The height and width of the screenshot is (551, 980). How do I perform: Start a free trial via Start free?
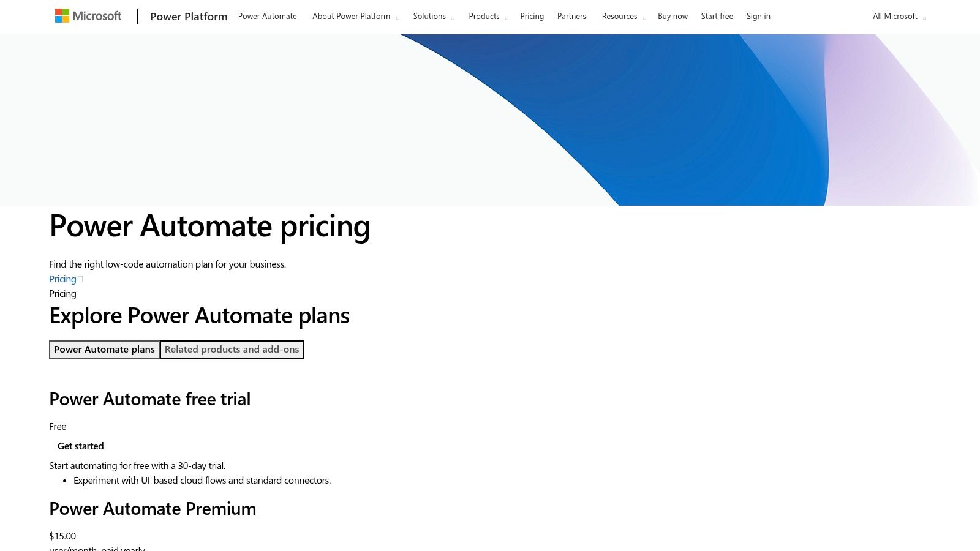(717, 16)
